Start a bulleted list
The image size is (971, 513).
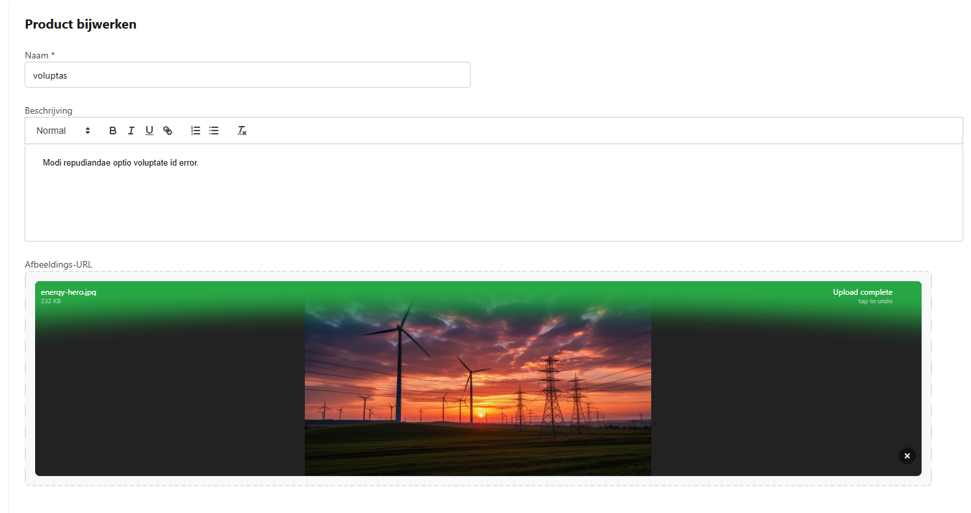tap(214, 131)
